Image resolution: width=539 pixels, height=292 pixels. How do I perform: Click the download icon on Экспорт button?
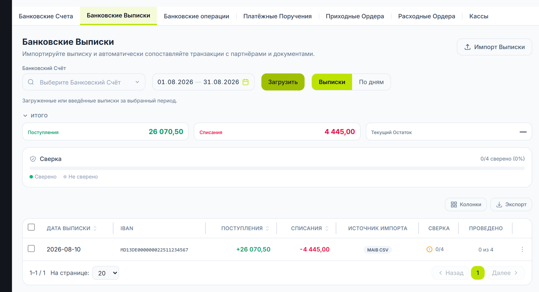click(x=499, y=204)
